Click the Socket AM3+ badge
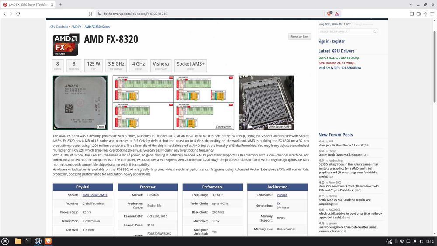 [x=191, y=66]
